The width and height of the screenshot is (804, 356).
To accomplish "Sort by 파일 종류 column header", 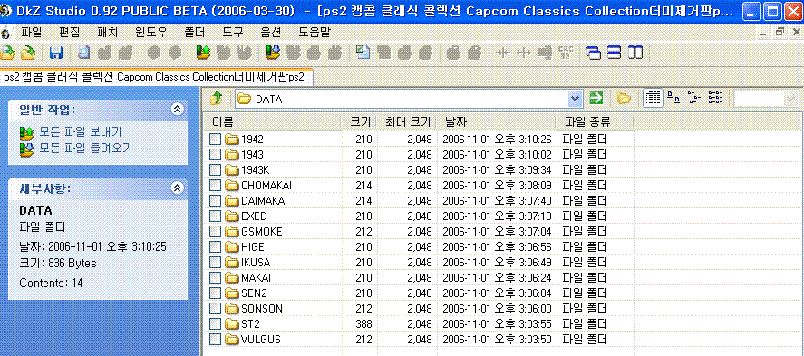I will coord(595,122).
